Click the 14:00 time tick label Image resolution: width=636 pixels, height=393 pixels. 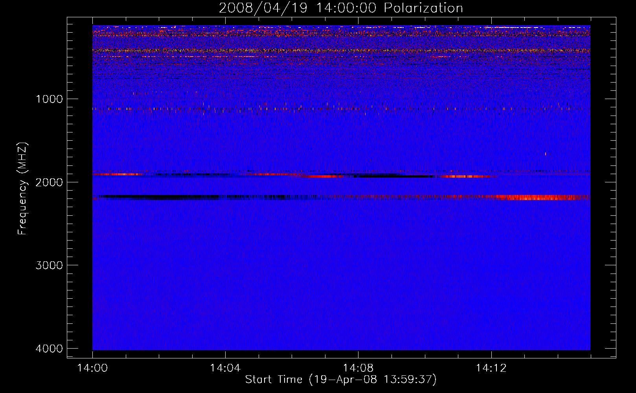pyautogui.click(x=92, y=368)
